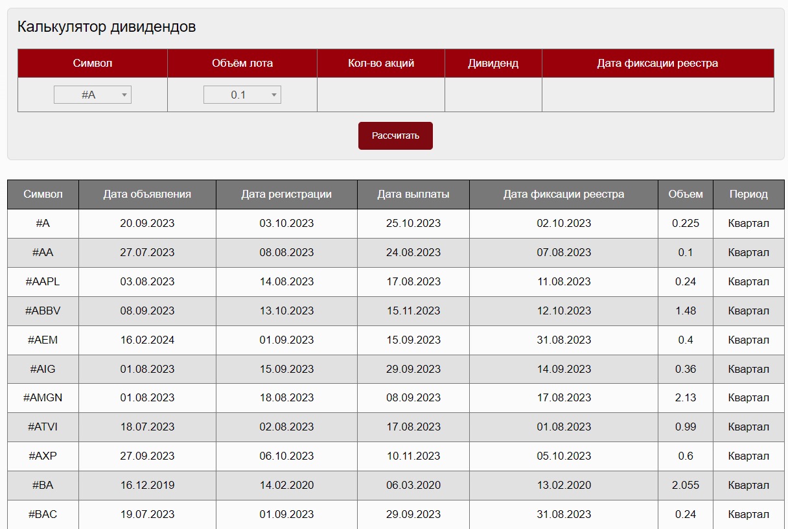788x529 pixels.
Task: Click the Дивиденд column header
Action: point(493,64)
